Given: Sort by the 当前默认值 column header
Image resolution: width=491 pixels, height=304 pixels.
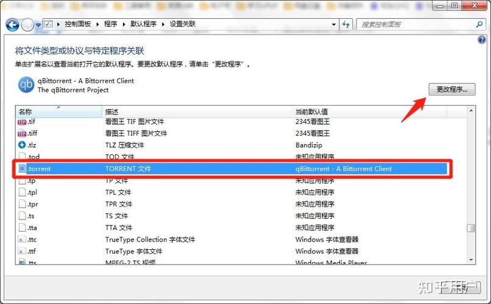Looking at the screenshot, I should [370, 111].
